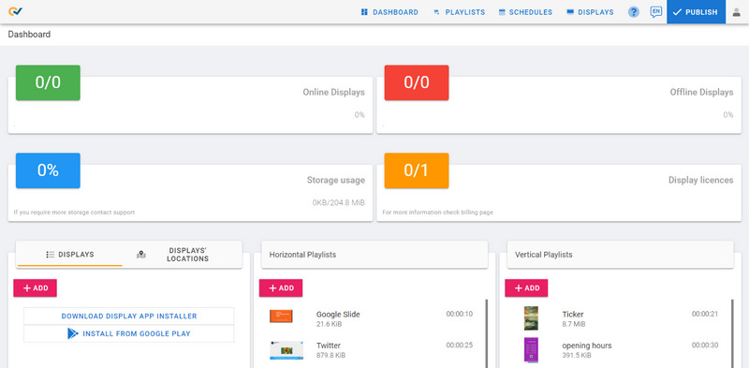
Task: Click the 8.7 MiB size of Ticker
Action: [574, 325]
